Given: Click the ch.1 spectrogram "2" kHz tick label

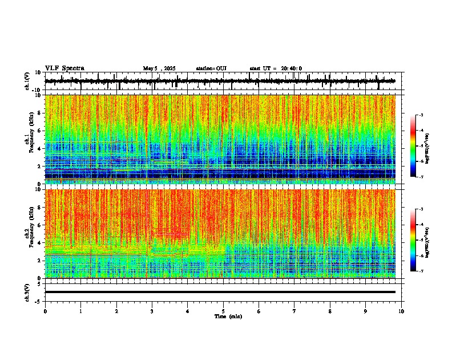Looking at the screenshot, I should click(x=39, y=166).
